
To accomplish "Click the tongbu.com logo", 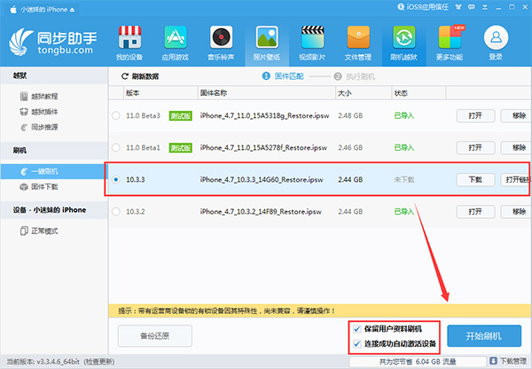I will [53, 42].
